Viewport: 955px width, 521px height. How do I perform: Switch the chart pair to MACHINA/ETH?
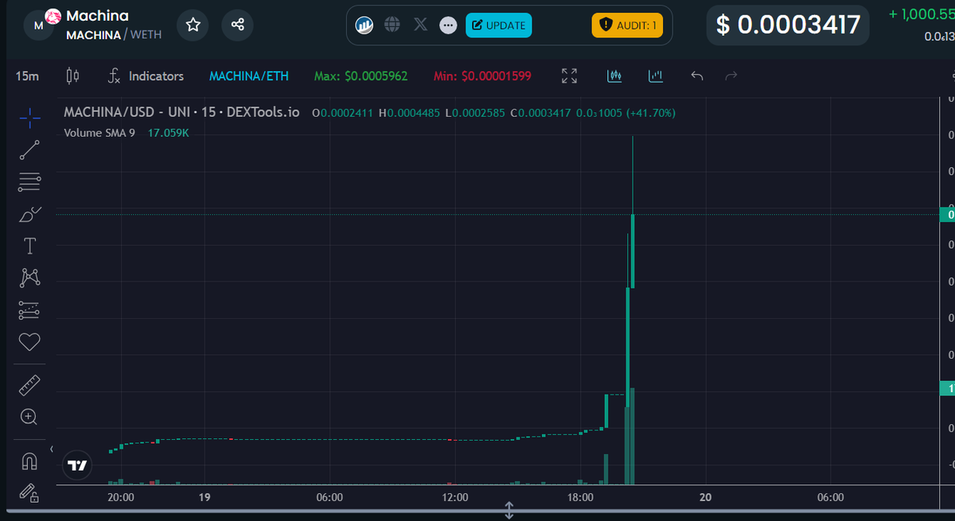pos(249,76)
